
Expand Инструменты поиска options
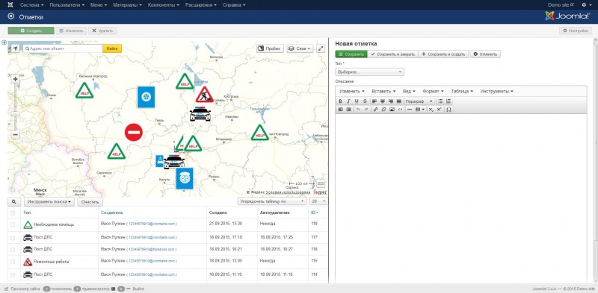49,202
